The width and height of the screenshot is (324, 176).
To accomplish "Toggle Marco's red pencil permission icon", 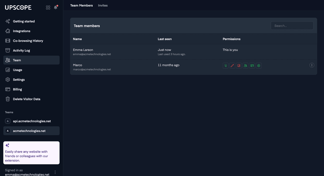I will (x=232, y=65).
